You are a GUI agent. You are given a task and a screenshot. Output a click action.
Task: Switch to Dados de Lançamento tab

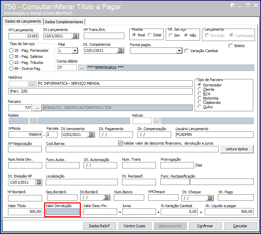[x=23, y=21]
